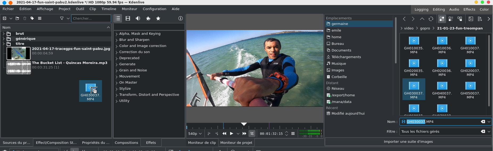Viewport: 493px width, 151px height.
Task: Expand Transform, Distort and Perspective category
Action: 117,95
